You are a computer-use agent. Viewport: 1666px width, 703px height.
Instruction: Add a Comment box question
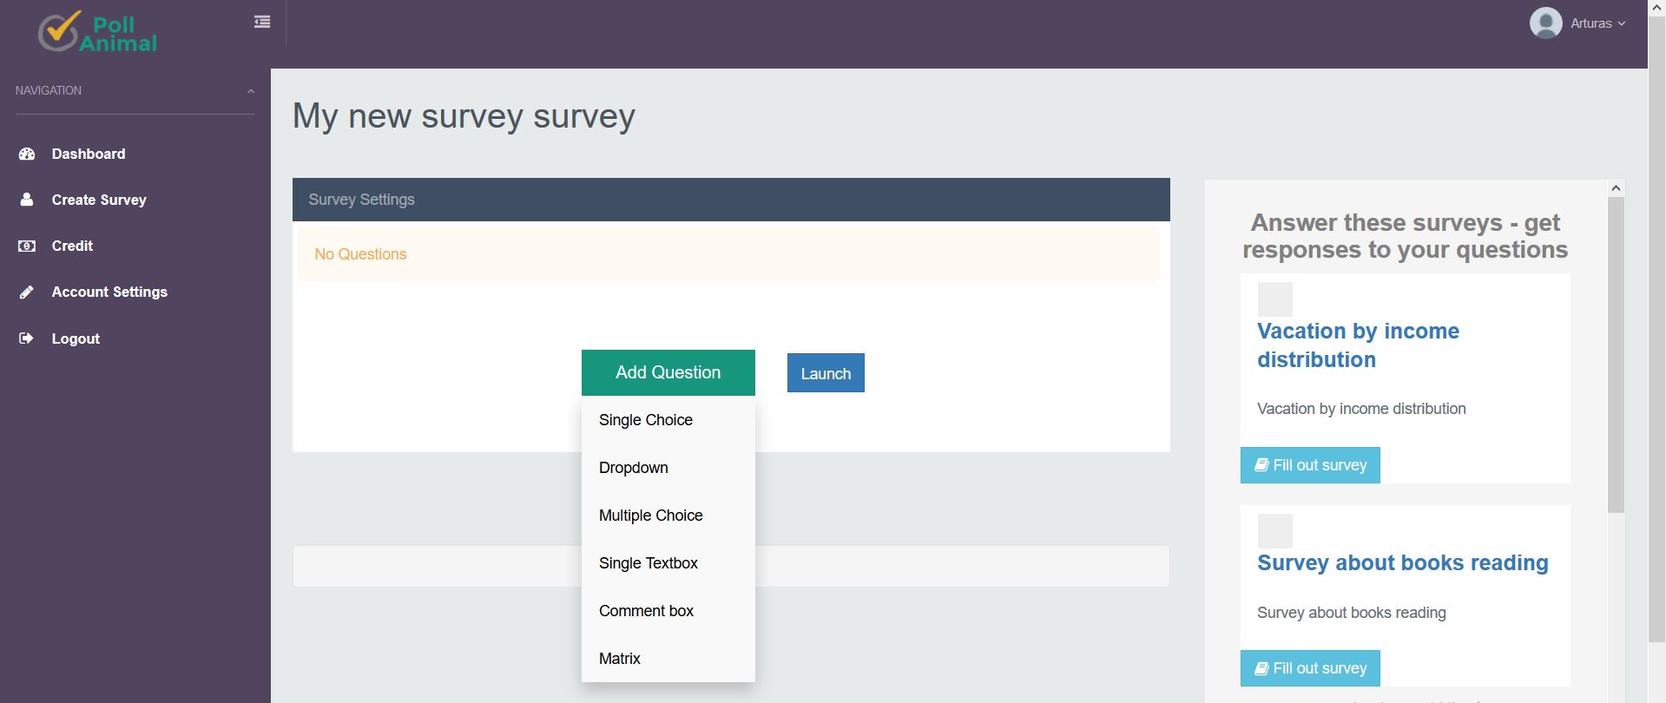click(x=647, y=611)
